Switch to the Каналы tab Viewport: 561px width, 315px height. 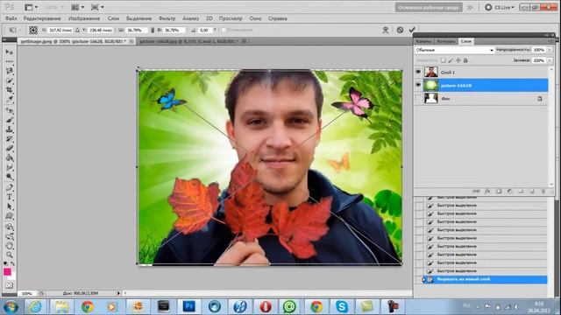point(423,41)
